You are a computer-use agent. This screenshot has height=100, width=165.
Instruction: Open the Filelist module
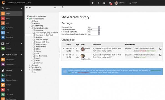11,48
